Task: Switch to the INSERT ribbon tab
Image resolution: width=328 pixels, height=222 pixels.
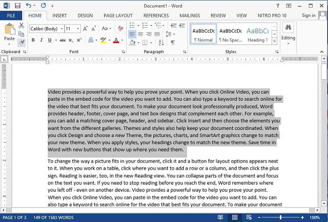Action: pos(59,16)
